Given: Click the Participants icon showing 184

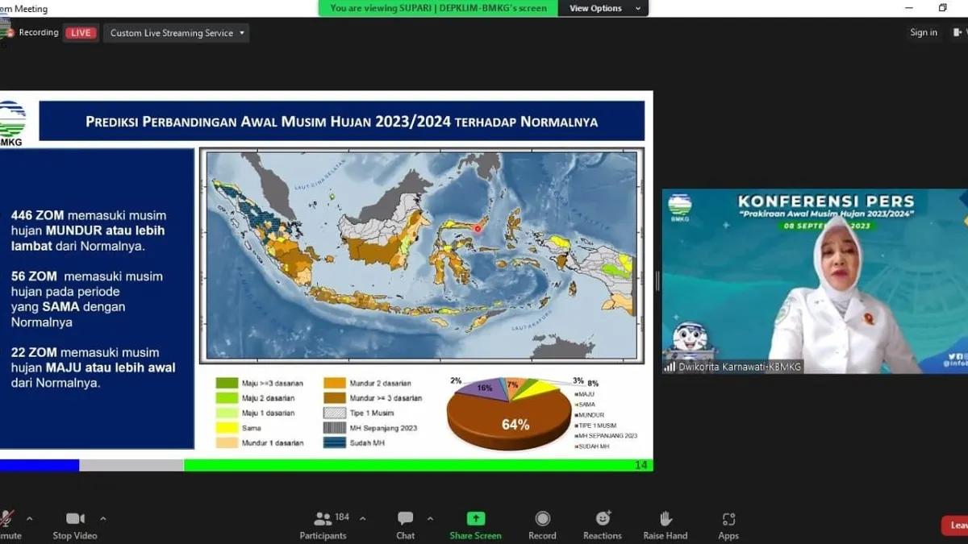Looking at the screenshot, I should coord(323,519).
